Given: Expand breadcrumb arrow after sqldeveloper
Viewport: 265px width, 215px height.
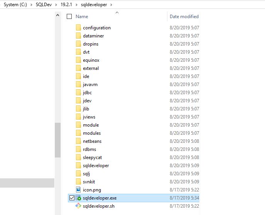Looking at the screenshot, I should coord(111,5).
